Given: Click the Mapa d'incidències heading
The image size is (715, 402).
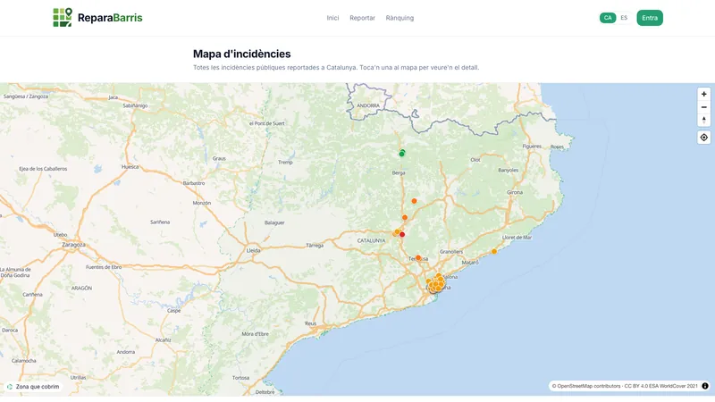Looking at the screenshot, I should (241, 54).
